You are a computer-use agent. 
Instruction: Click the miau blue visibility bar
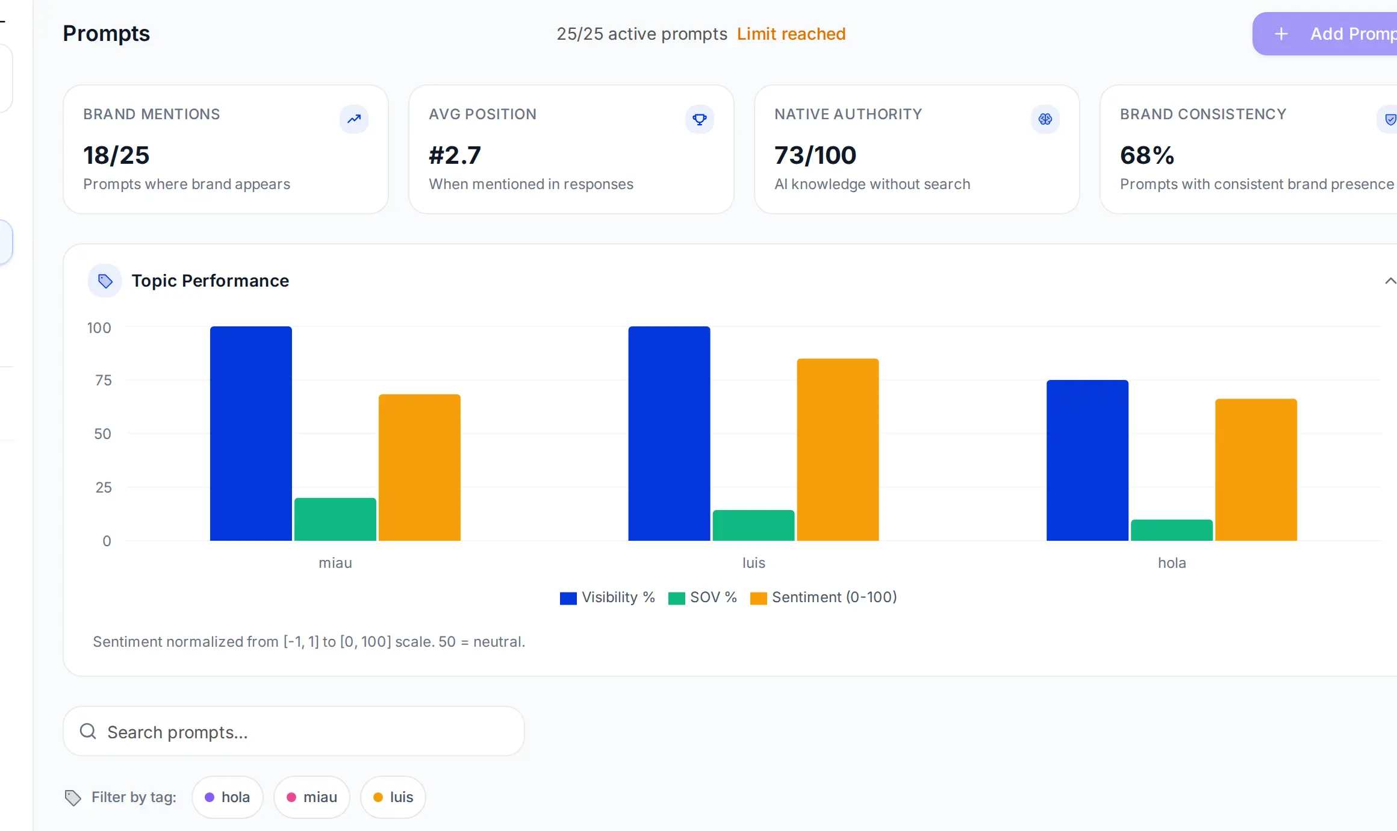(x=251, y=434)
